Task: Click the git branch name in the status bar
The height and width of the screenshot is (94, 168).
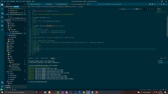Action: [x=6, y=90]
